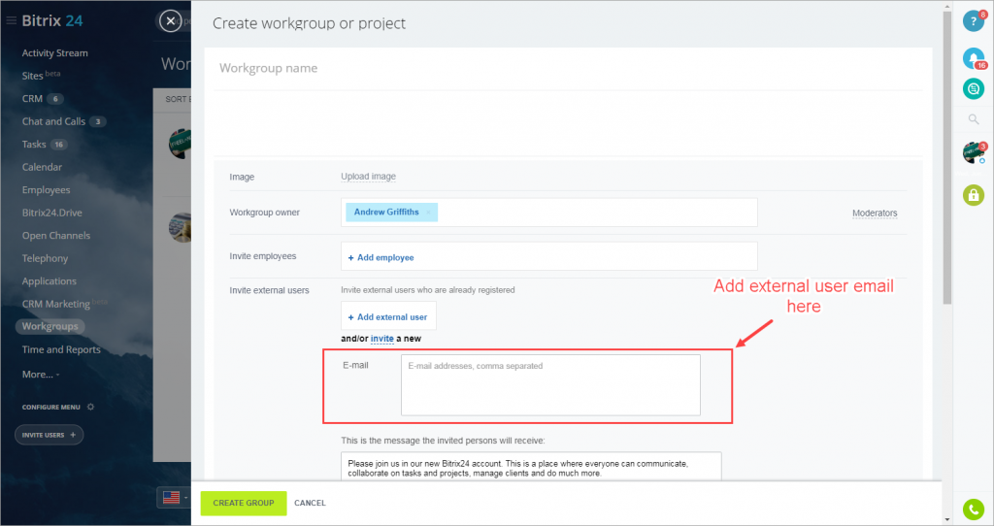
Task: Open Time and Reports in sidebar
Action: (61, 349)
